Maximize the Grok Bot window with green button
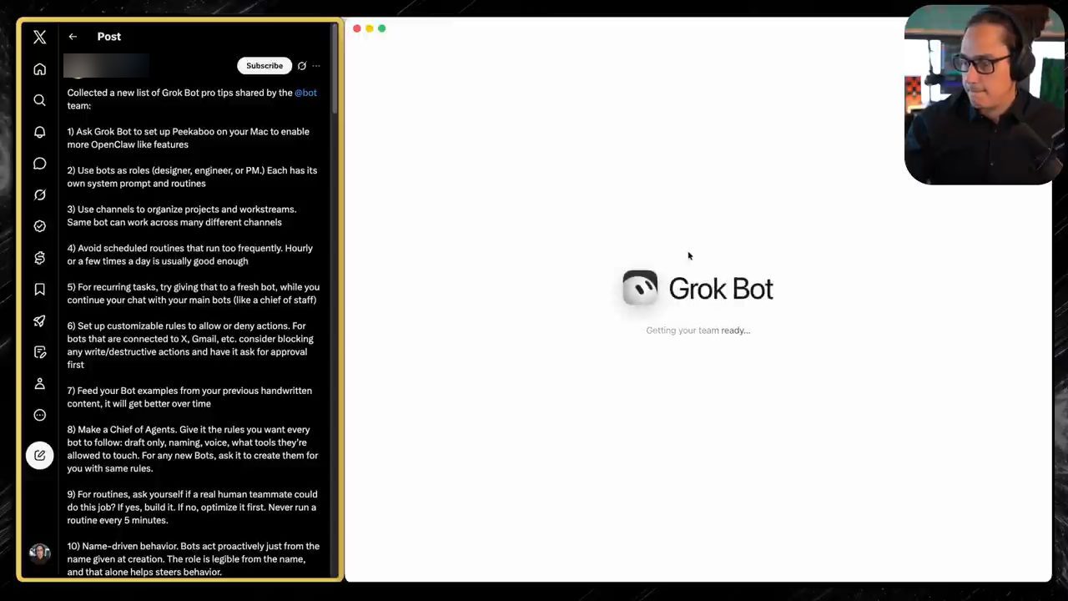Image resolution: width=1068 pixels, height=601 pixels. point(382,28)
